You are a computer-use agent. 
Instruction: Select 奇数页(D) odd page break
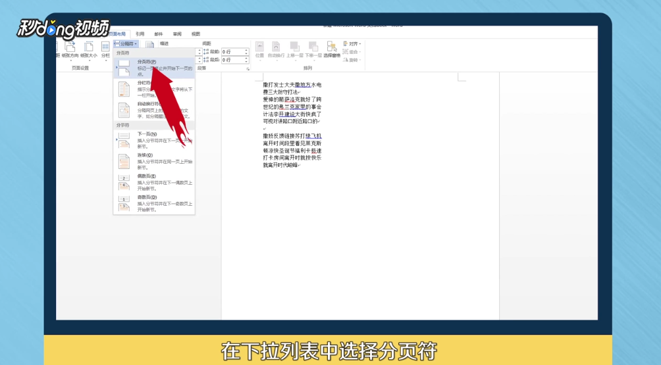point(154,203)
